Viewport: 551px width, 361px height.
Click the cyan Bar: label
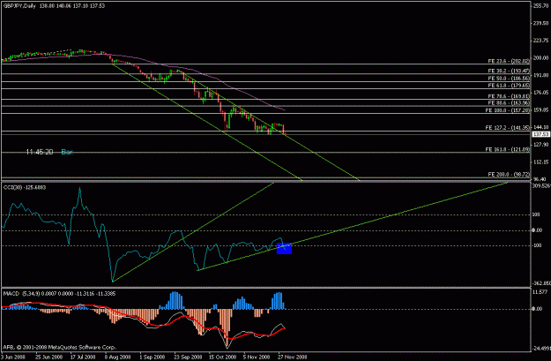pyautogui.click(x=67, y=152)
